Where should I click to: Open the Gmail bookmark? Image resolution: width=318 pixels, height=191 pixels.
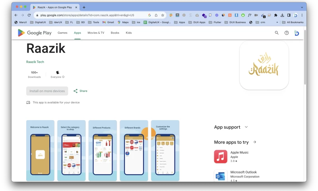(x=108, y=22)
